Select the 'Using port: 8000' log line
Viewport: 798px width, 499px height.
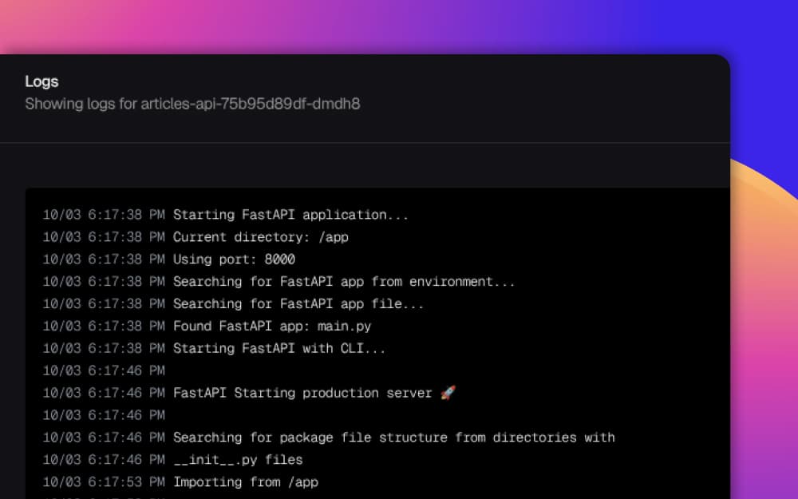tap(232, 259)
